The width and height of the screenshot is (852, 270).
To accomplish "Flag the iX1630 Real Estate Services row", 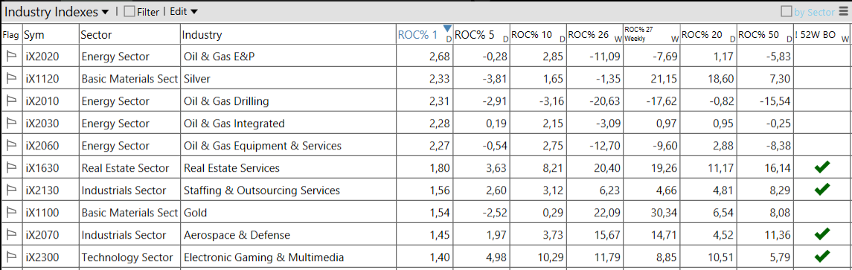I will (11, 168).
